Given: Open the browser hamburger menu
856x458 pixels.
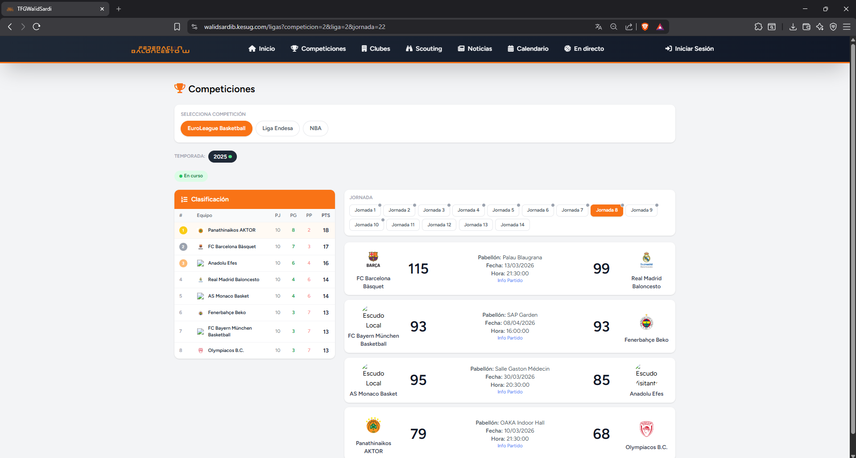Looking at the screenshot, I should click(846, 27).
